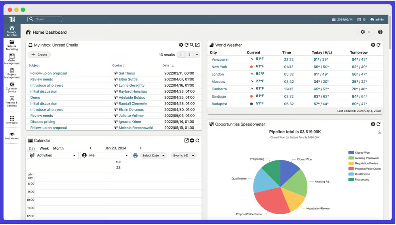This screenshot has height=225, width=396.
Task: Search within My Inbox panel
Action: (192, 45)
